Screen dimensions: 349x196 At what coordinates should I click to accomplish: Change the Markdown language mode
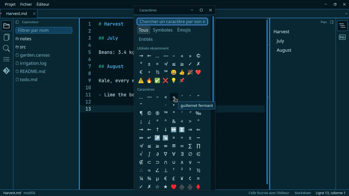coord(303,193)
